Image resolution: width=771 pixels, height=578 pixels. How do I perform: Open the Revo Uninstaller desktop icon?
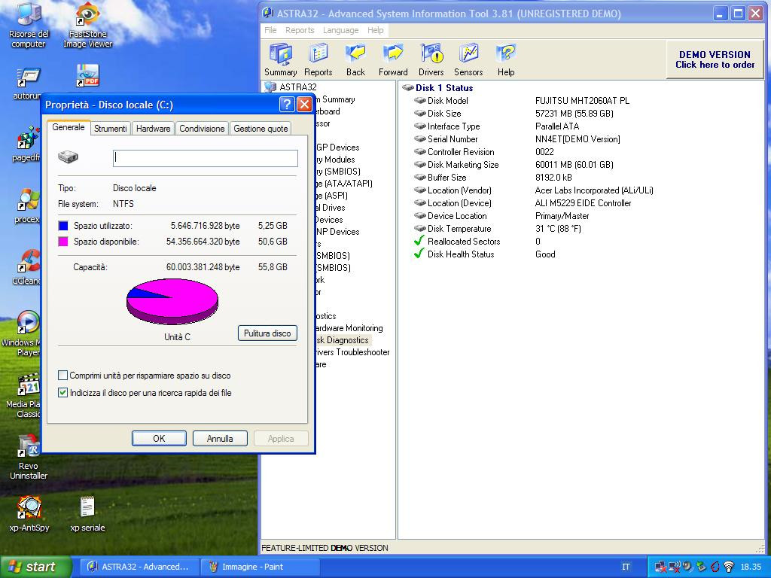(29, 456)
